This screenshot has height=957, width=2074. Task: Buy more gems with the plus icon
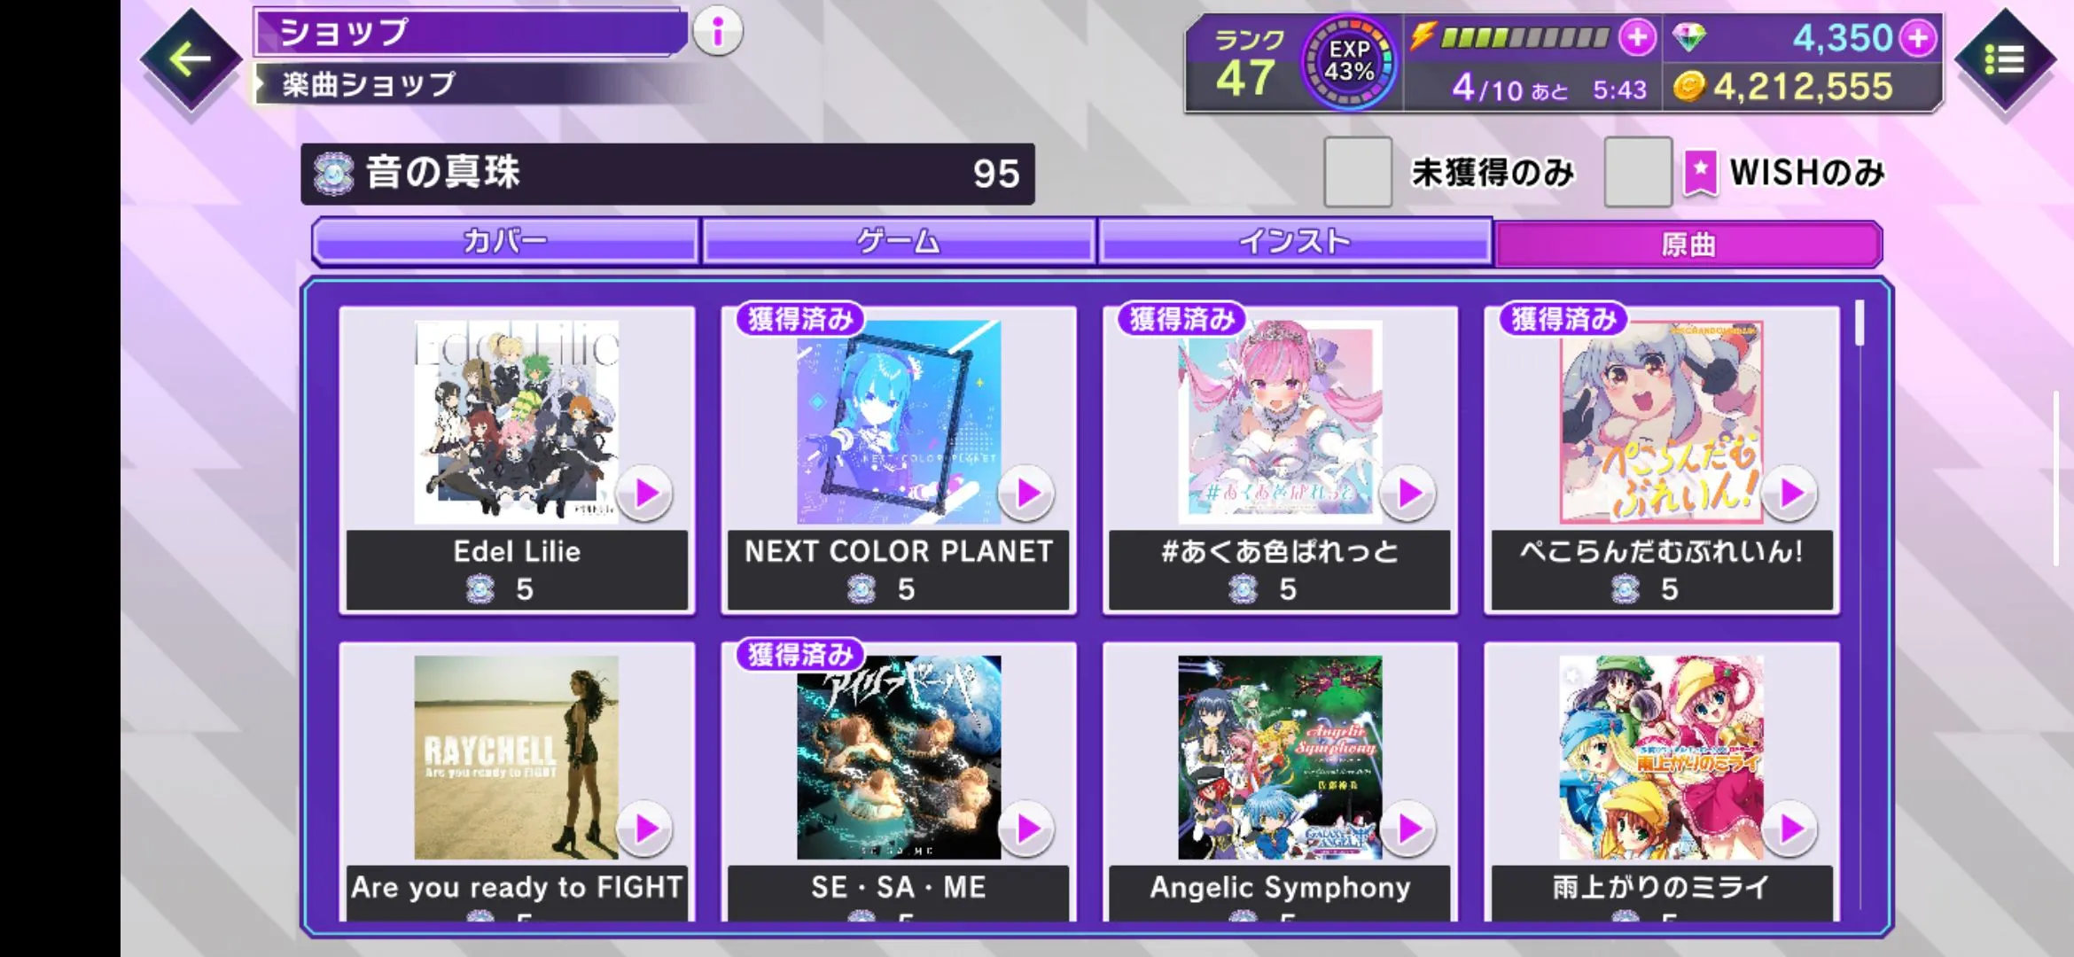pyautogui.click(x=1918, y=38)
